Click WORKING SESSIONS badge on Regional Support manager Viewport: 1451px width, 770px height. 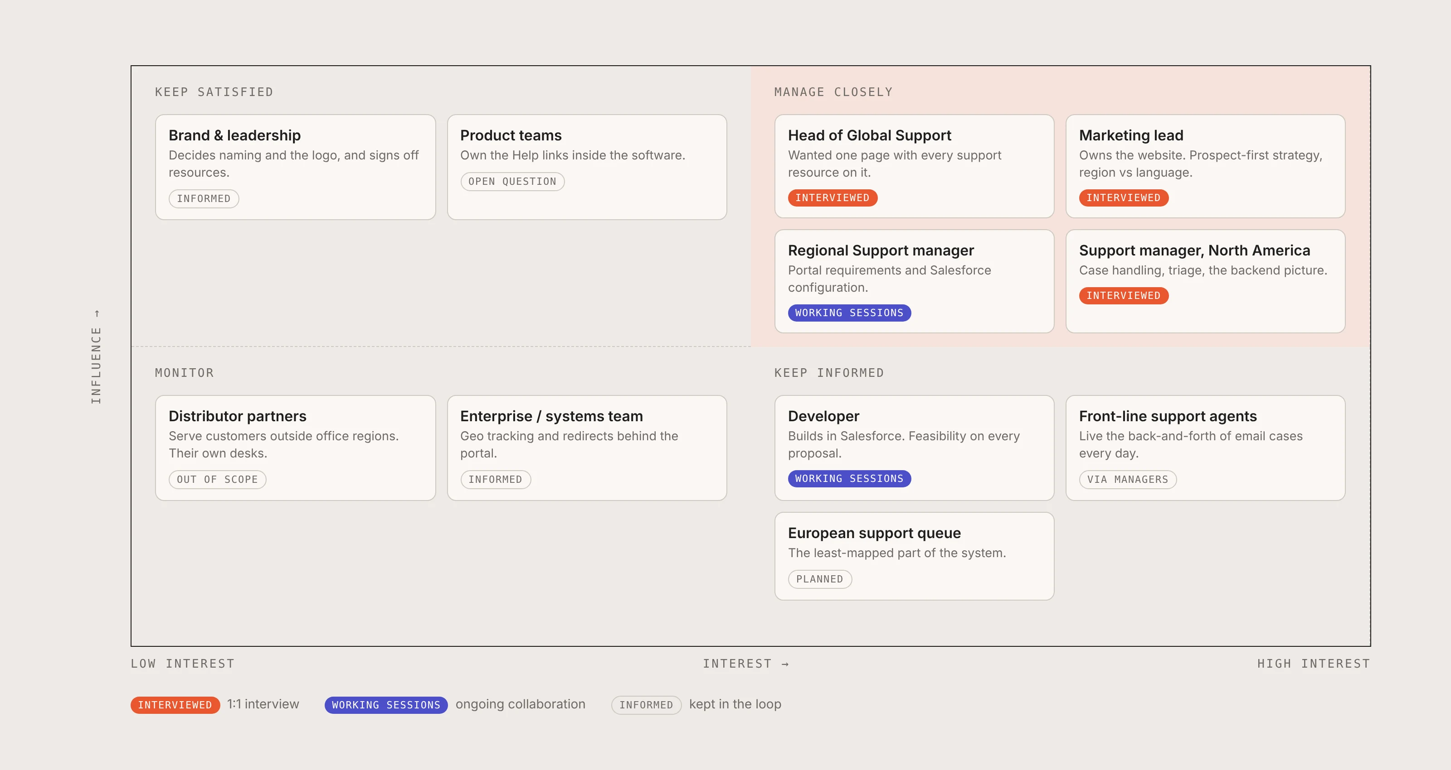click(x=849, y=313)
